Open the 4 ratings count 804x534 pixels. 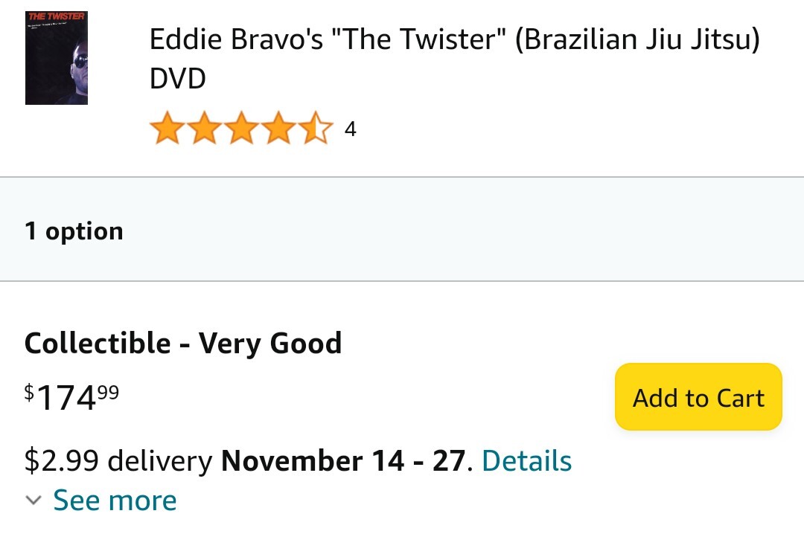click(x=350, y=129)
